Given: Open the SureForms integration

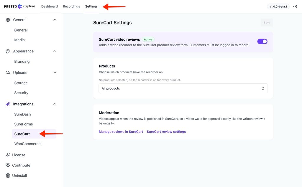Looking at the screenshot, I should pyautogui.click(x=24, y=124).
